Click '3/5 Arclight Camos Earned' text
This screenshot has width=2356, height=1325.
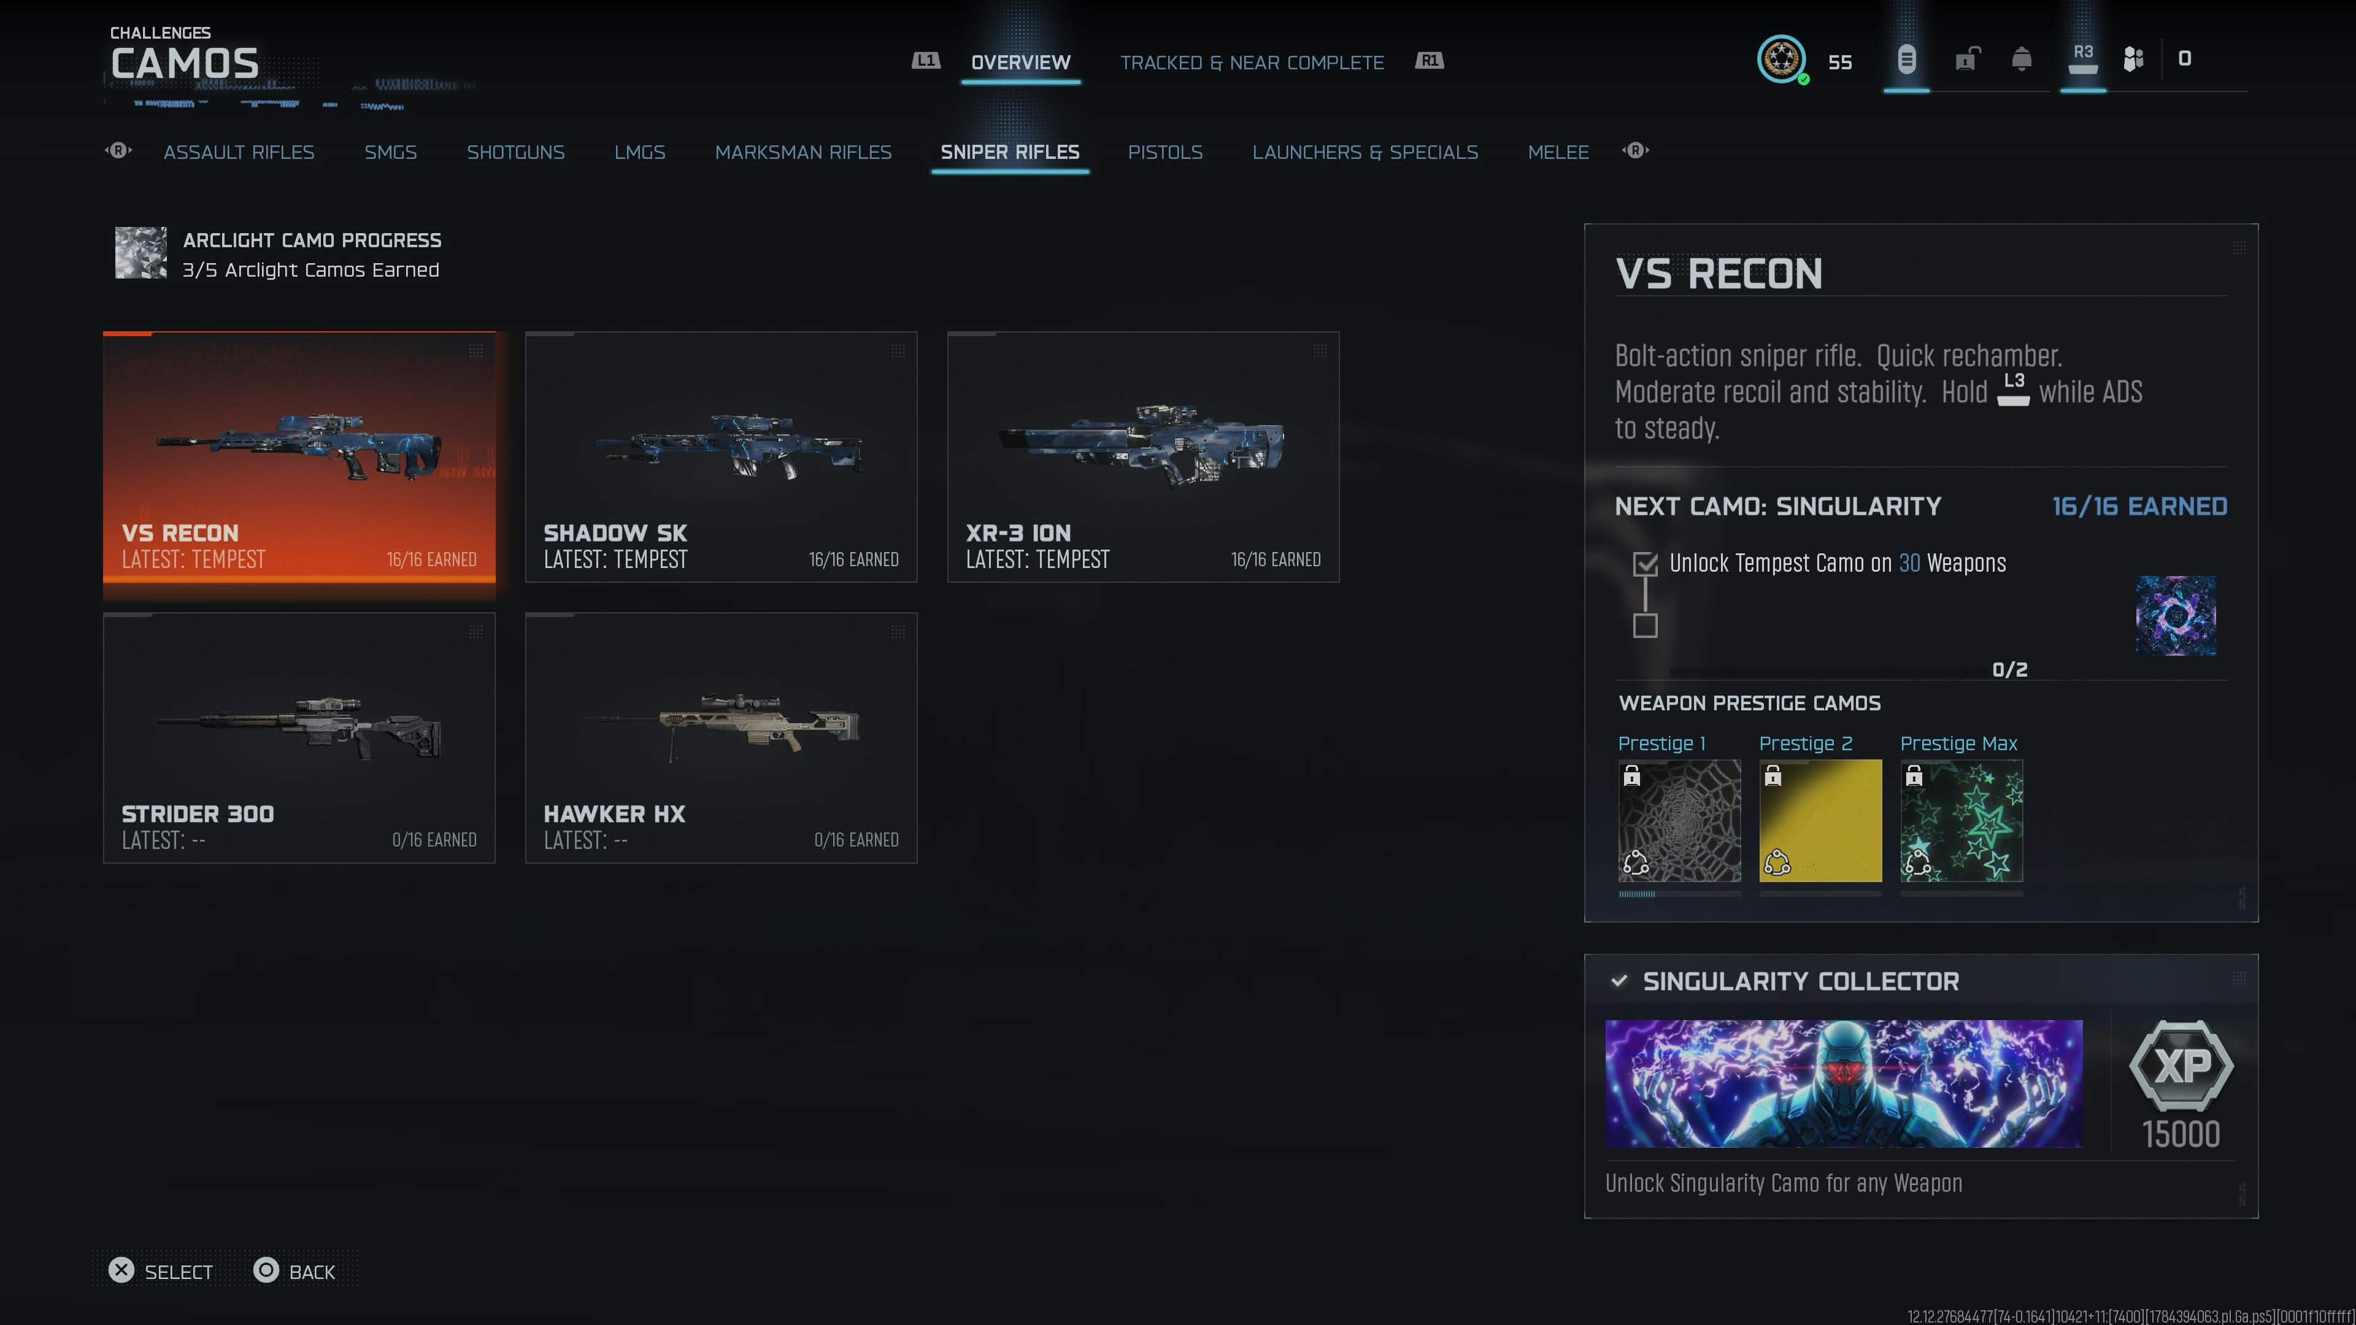click(311, 270)
